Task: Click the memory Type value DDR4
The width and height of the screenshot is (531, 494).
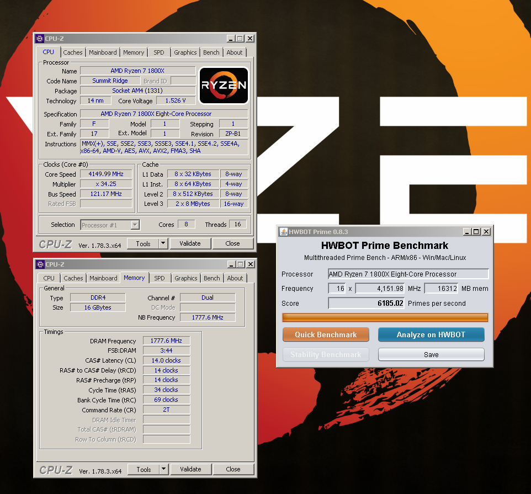Action: click(x=98, y=298)
